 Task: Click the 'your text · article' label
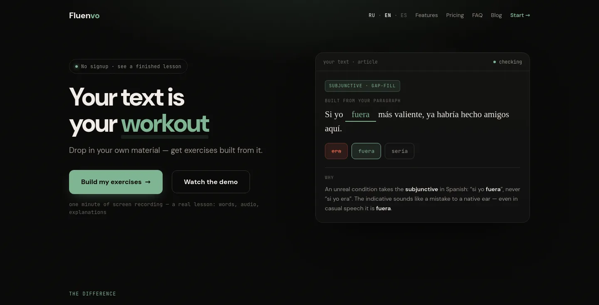point(350,62)
